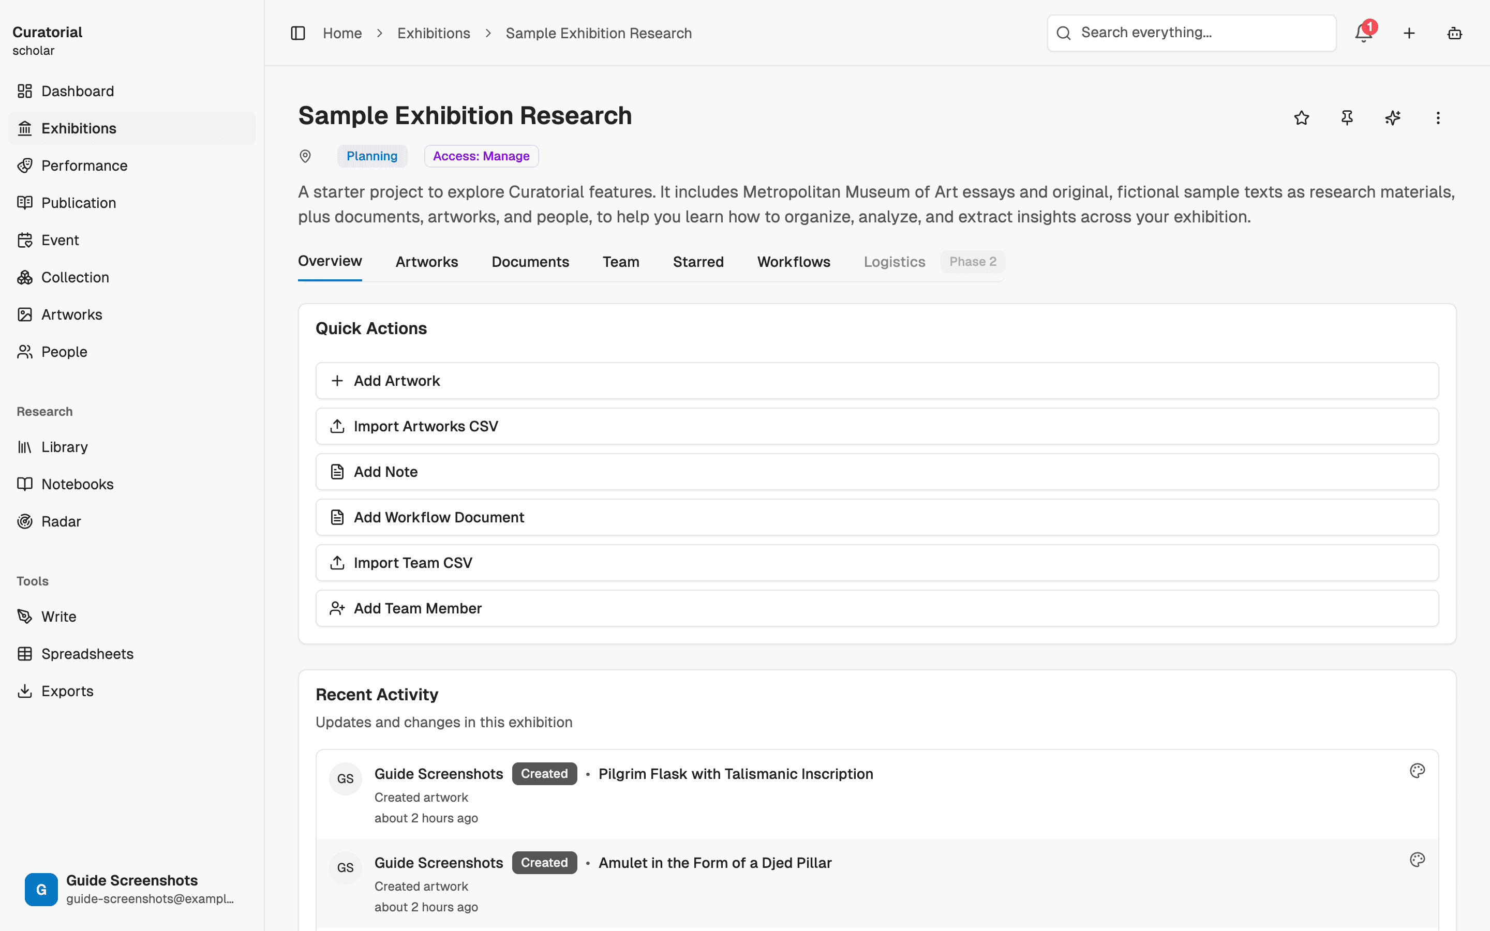Open Guide Screenshots account menu

132,889
